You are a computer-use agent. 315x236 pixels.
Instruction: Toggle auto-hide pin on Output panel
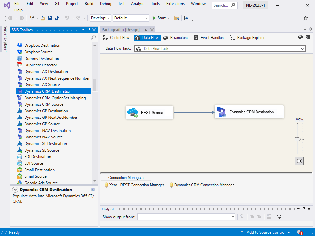(x=304, y=209)
